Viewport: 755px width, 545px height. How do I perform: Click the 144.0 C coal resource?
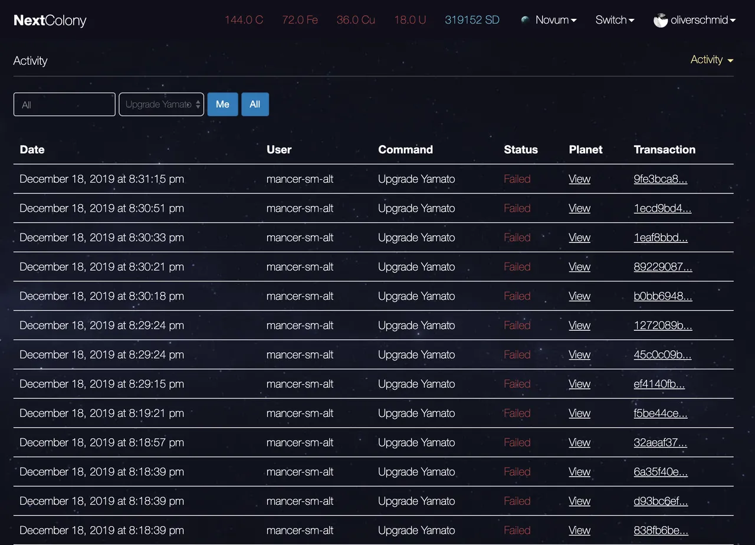244,20
